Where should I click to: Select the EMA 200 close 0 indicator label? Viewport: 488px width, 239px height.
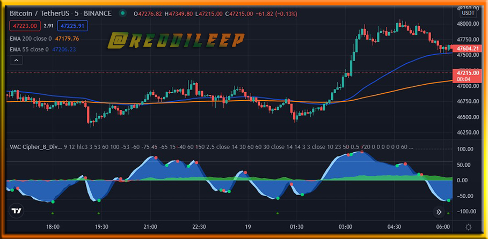31,39
